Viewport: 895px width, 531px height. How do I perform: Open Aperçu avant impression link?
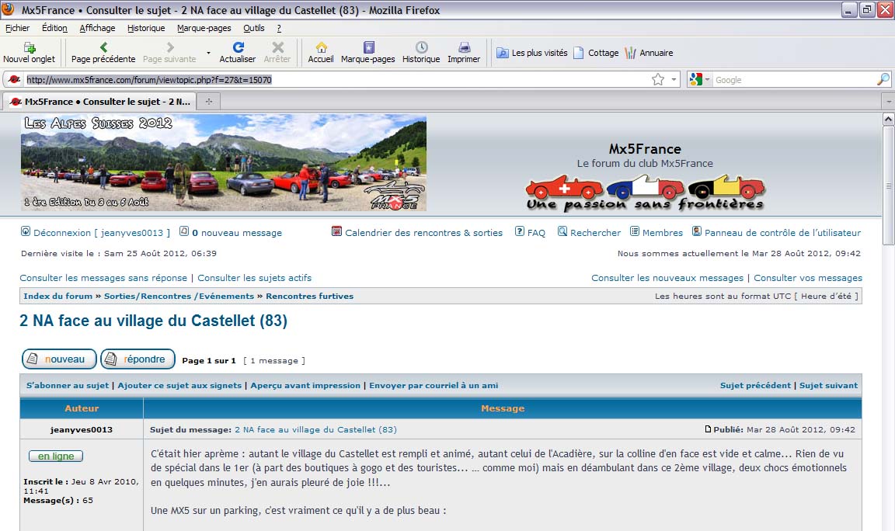click(305, 385)
